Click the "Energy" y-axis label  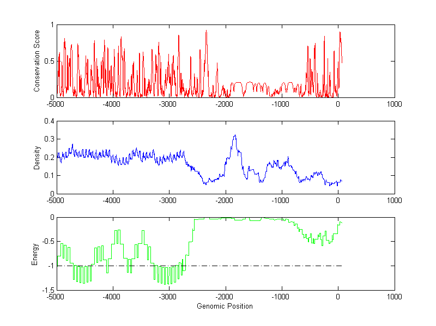(35, 254)
